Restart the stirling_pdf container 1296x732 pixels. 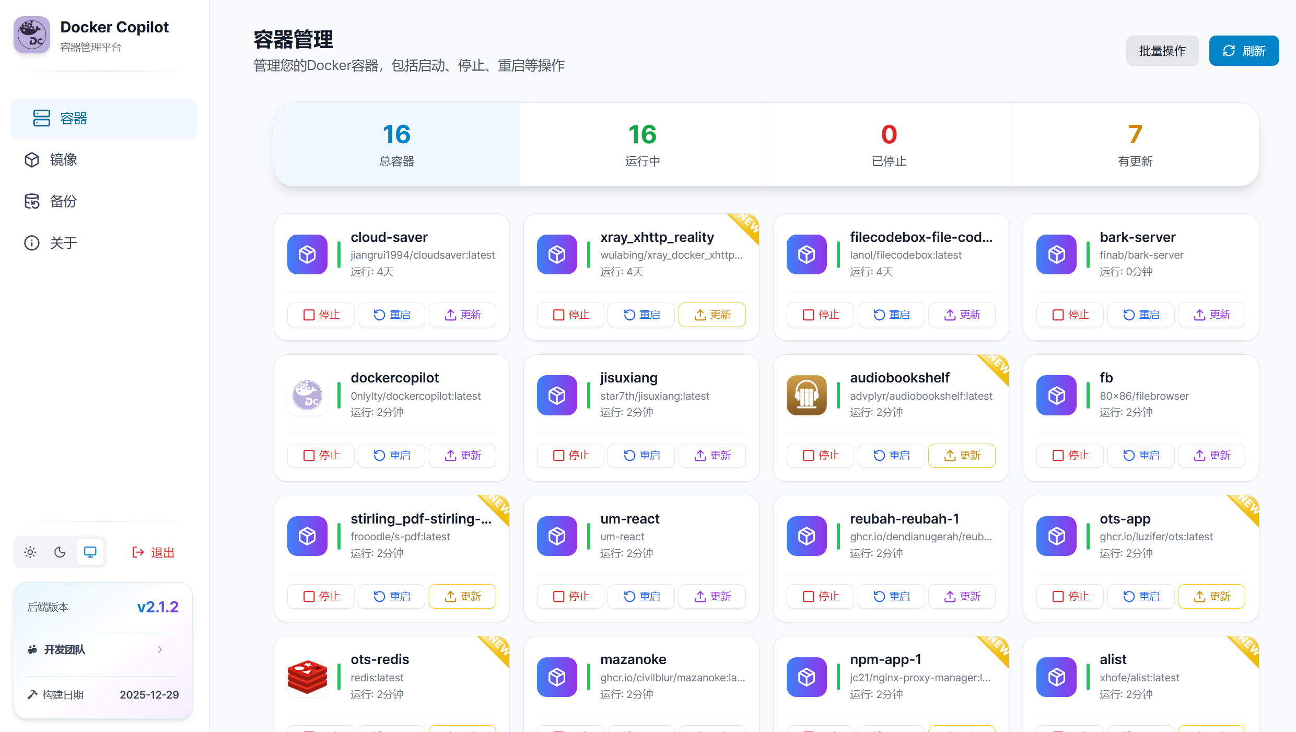tap(391, 596)
